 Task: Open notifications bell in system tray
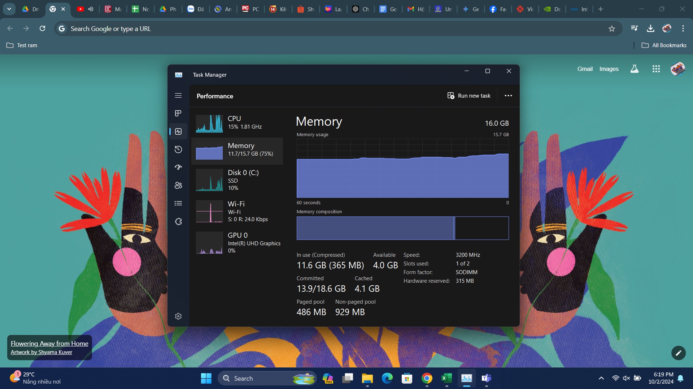click(x=681, y=378)
